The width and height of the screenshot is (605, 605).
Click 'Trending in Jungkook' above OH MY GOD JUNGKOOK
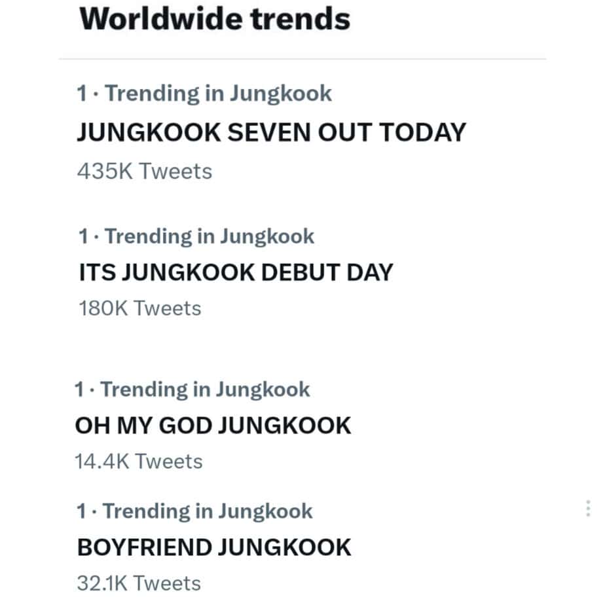click(x=205, y=390)
